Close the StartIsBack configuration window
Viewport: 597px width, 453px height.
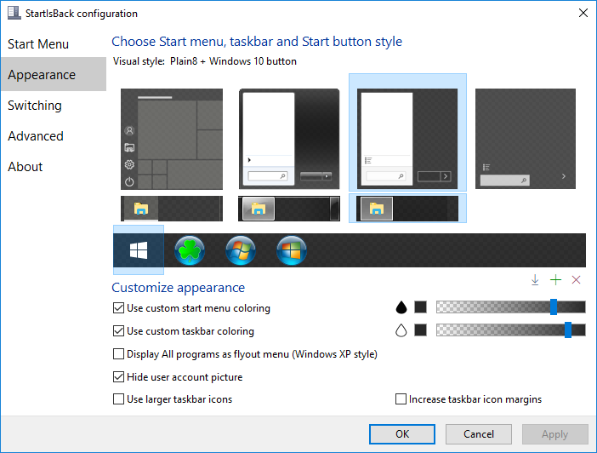[x=583, y=13]
